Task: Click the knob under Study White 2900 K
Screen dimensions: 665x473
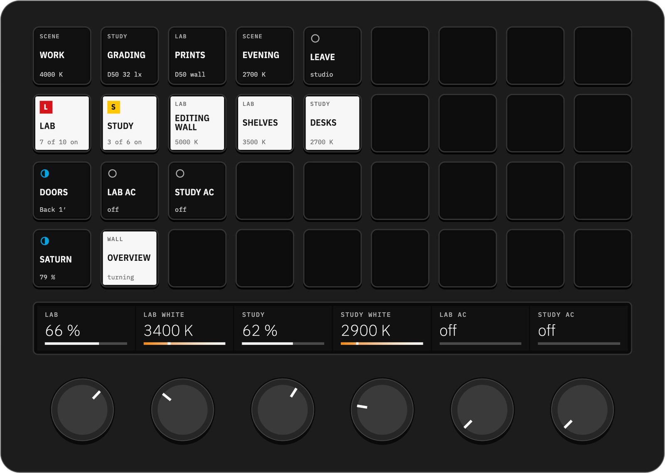Action: tap(382, 410)
